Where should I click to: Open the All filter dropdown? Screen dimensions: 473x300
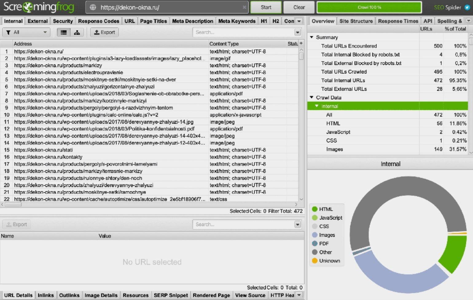point(26,32)
